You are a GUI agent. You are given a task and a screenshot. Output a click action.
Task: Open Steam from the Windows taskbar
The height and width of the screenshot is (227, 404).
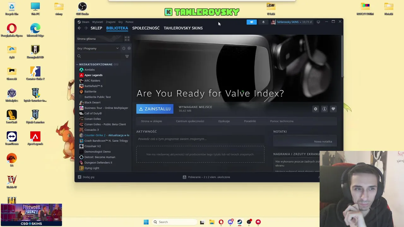pyautogui.click(x=240, y=222)
